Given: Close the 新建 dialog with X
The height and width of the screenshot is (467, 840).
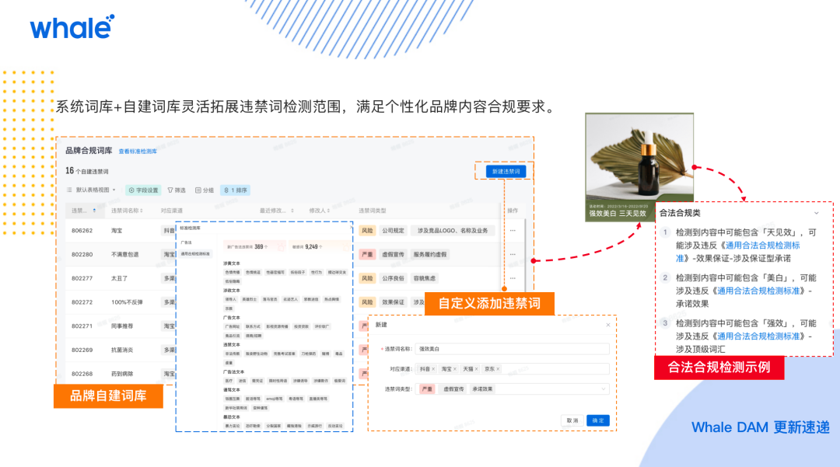Looking at the screenshot, I should point(608,325).
